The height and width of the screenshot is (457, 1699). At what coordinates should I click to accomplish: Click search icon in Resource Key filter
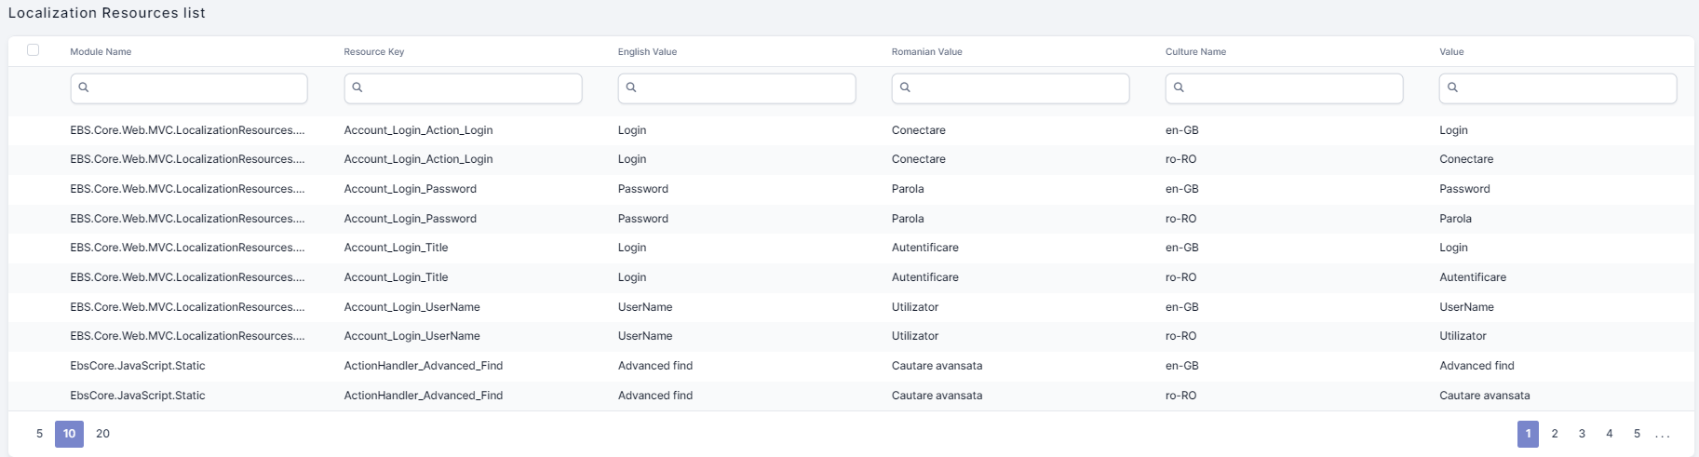357,87
